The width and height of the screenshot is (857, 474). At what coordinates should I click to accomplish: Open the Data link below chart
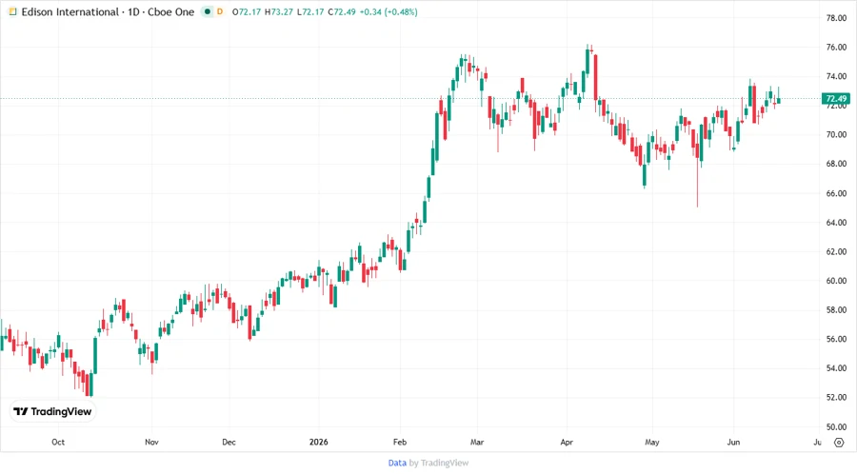pyautogui.click(x=397, y=463)
